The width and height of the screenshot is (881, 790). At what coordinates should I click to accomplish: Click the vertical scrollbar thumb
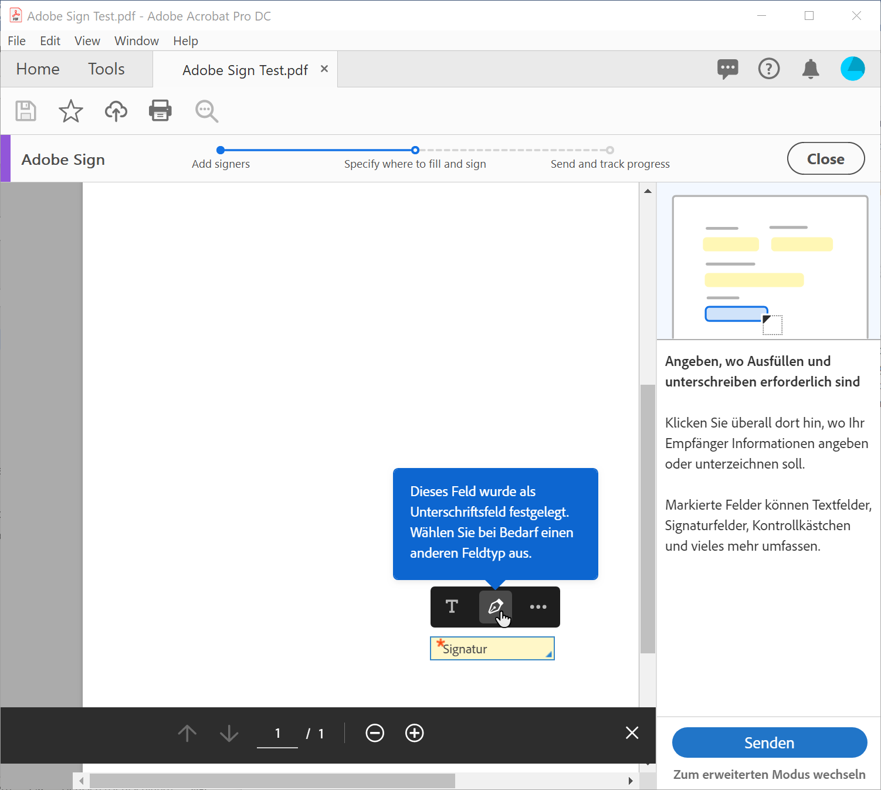click(648, 518)
